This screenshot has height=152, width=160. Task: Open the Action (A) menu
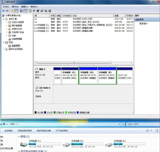click(15, 7)
